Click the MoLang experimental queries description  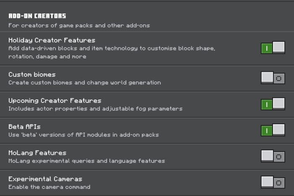[x=87, y=161]
